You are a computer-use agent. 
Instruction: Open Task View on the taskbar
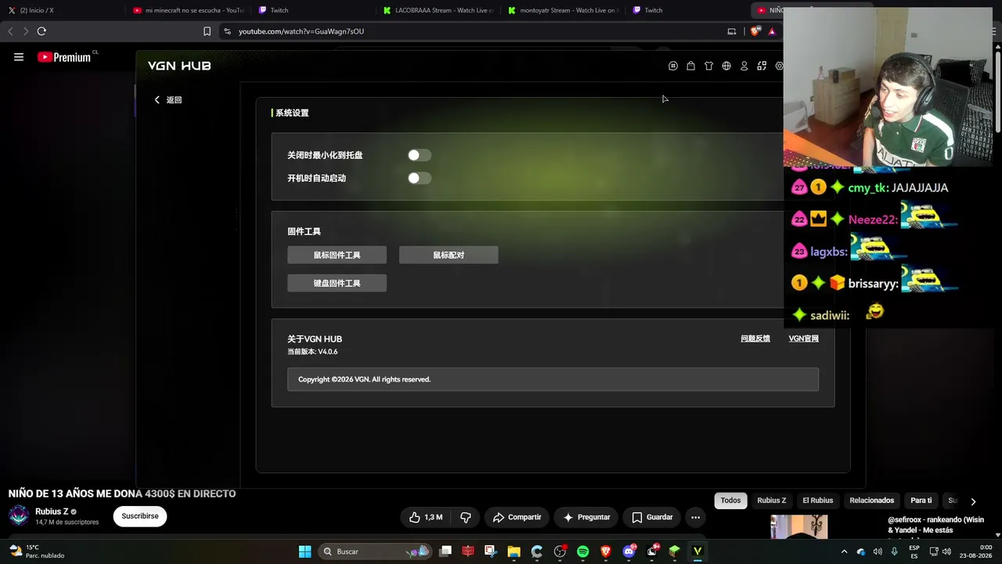point(445,551)
